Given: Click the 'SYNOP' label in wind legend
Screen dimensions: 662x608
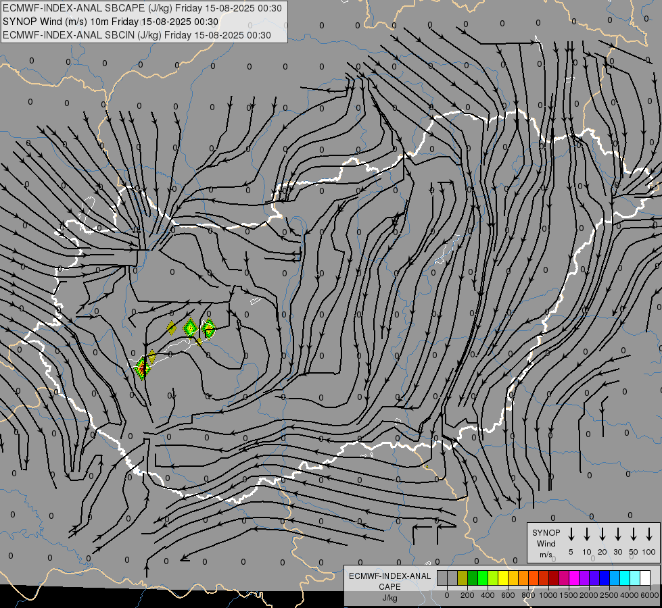Looking at the screenshot, I should 546,532.
